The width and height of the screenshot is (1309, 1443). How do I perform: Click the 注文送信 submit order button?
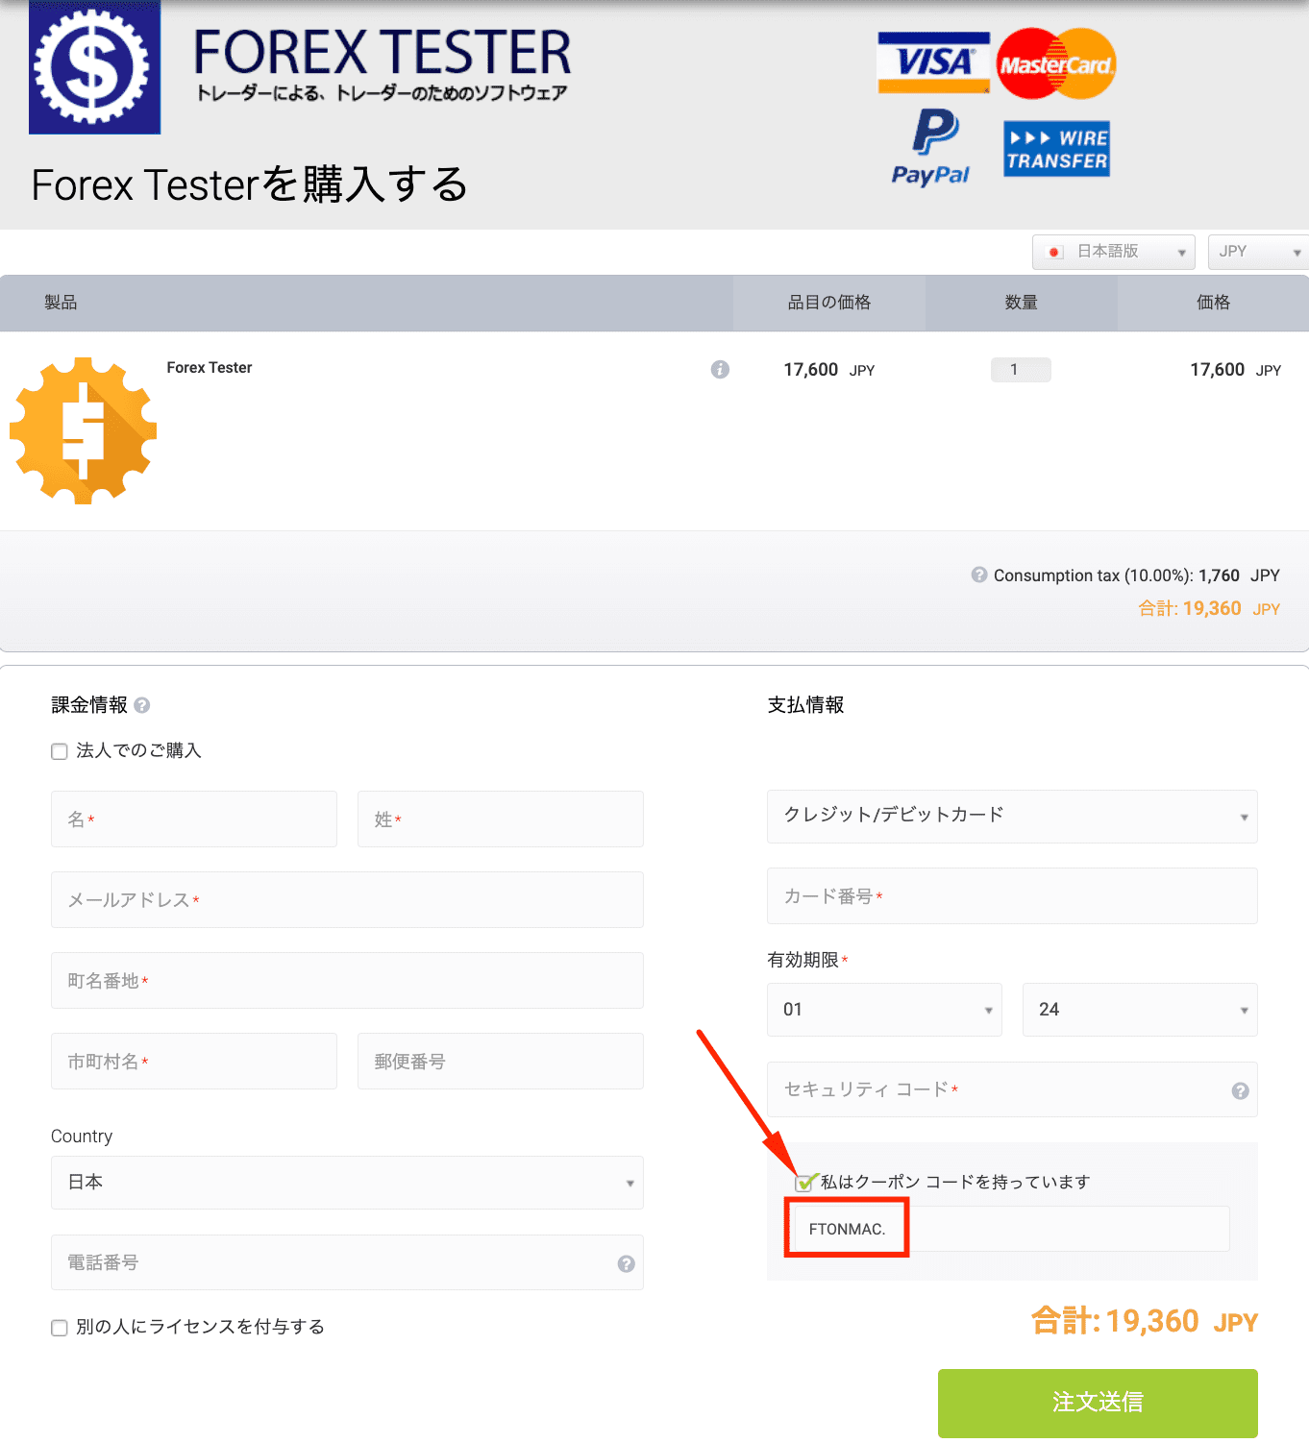coord(1098,1403)
